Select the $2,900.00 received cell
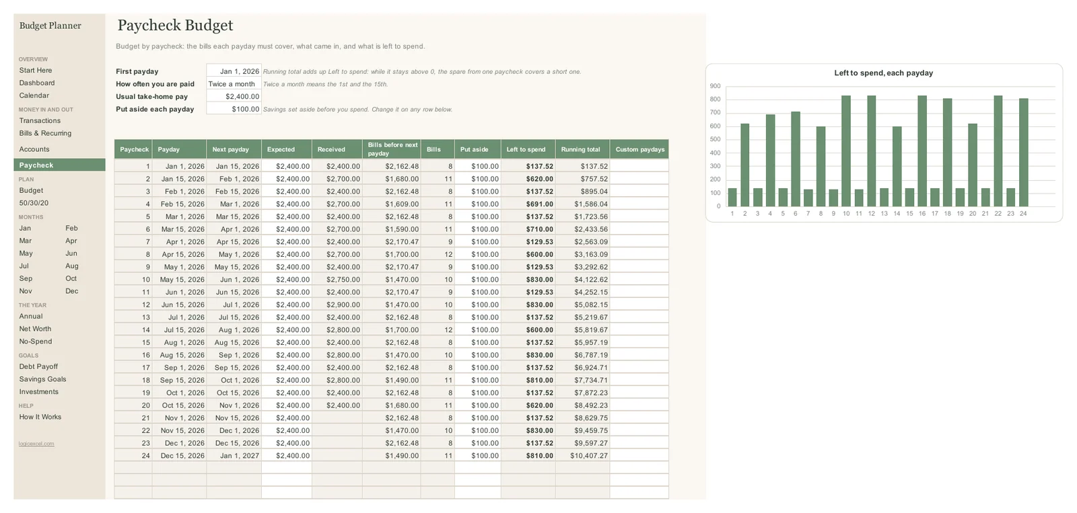The image size is (1077, 513). pyautogui.click(x=337, y=305)
